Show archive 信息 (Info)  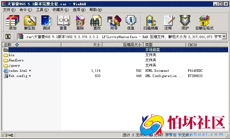tap(131, 22)
